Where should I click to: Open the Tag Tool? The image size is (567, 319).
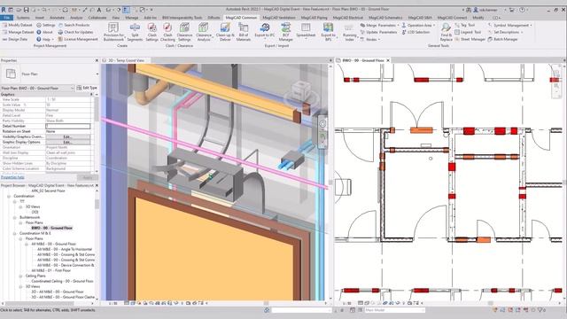click(x=464, y=25)
